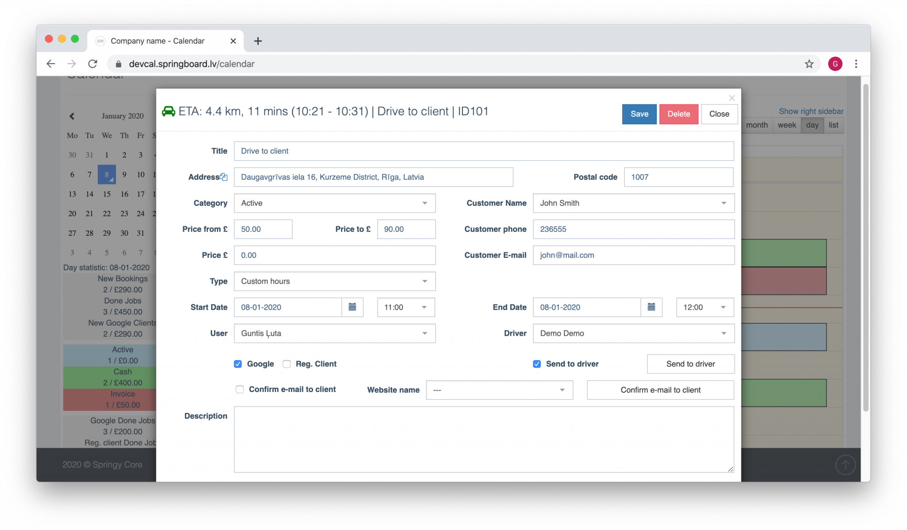Click the address copy icon next to Address

click(x=224, y=177)
